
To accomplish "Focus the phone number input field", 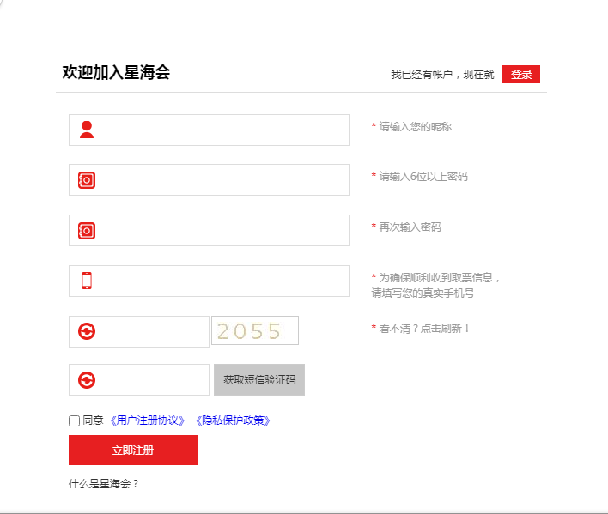I will [x=224, y=281].
